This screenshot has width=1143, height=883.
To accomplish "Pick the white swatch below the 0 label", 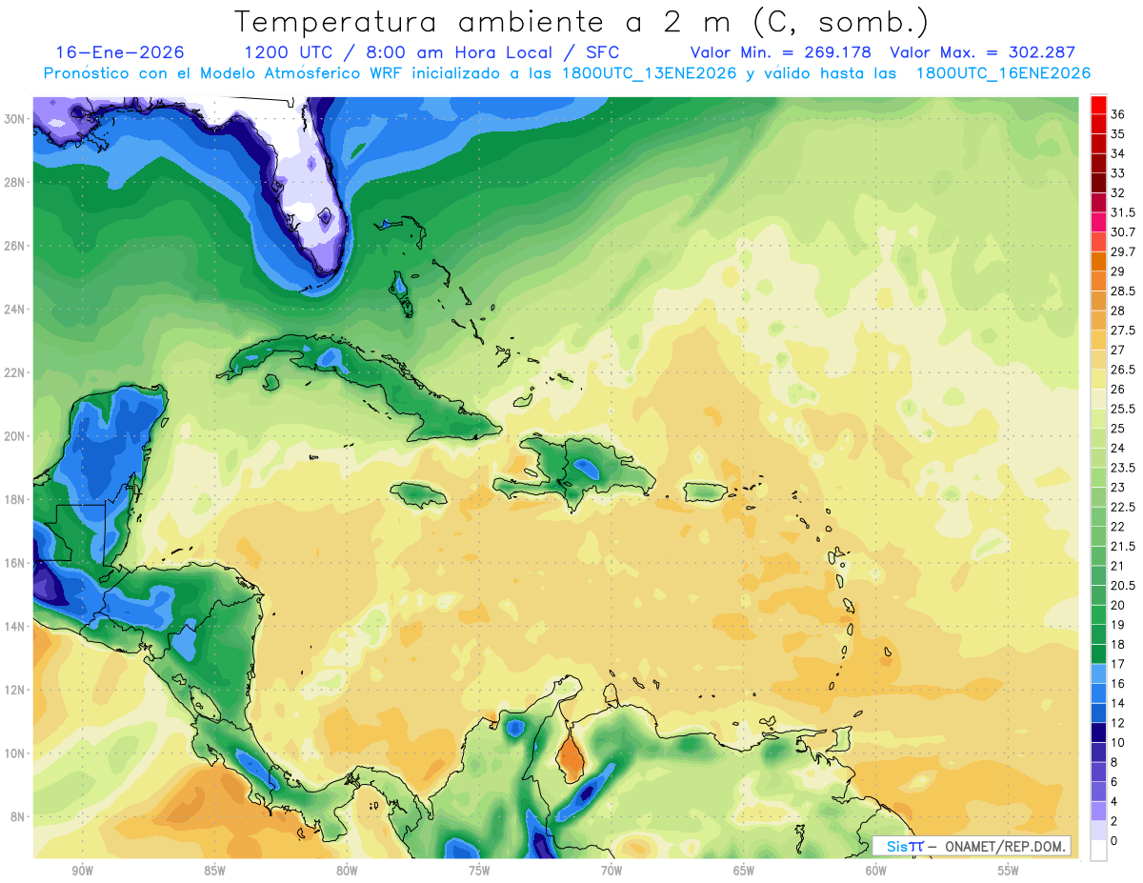I will point(1098,851).
